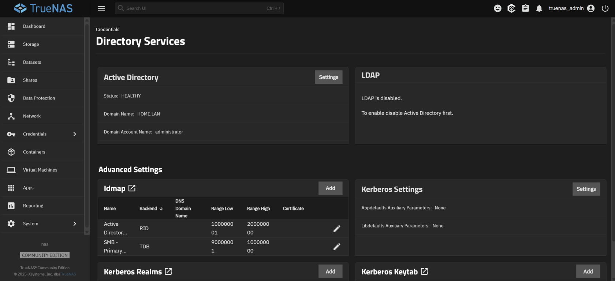Go to Datasets in sidebar

[32, 62]
